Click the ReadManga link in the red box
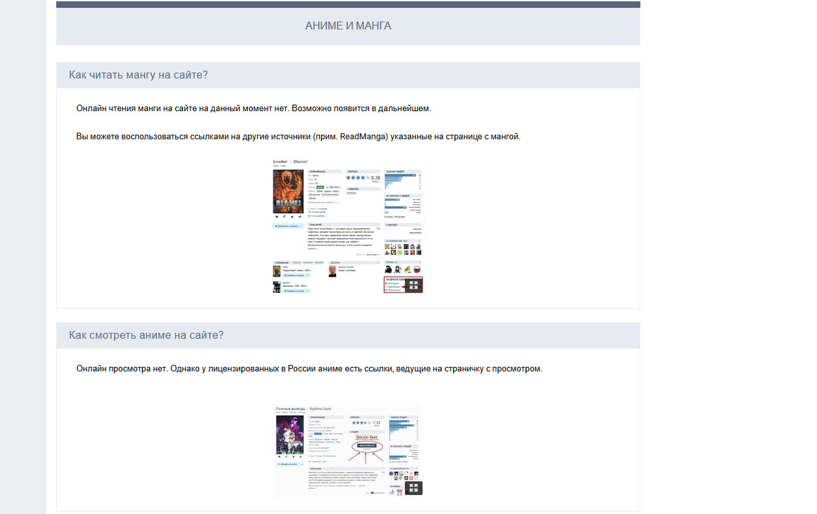The height and width of the screenshot is (514, 817). pyautogui.click(x=394, y=286)
